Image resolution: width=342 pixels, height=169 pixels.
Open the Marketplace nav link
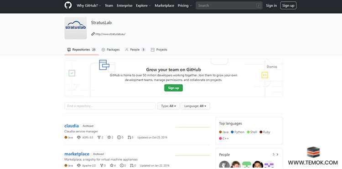tap(164, 5)
